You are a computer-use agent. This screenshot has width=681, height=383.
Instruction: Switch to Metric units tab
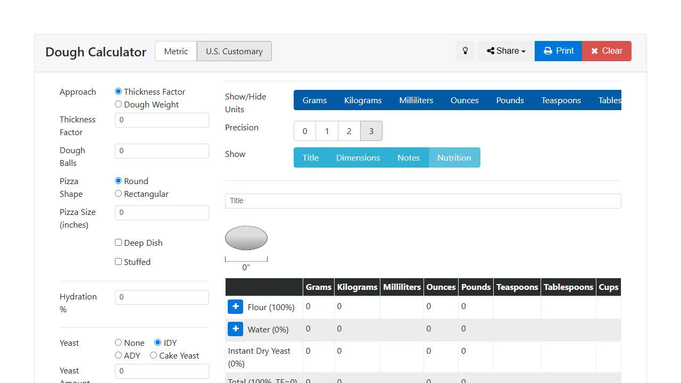click(x=176, y=51)
